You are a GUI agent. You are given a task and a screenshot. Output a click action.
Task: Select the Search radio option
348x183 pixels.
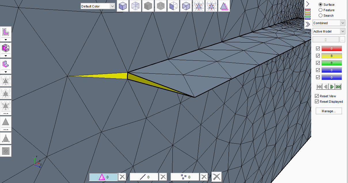(321, 16)
